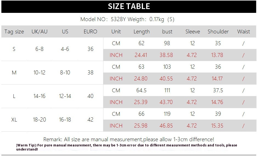Screen dimensions: 257x156
Task: Click length value 64.5 for size L
Action: 142,90
